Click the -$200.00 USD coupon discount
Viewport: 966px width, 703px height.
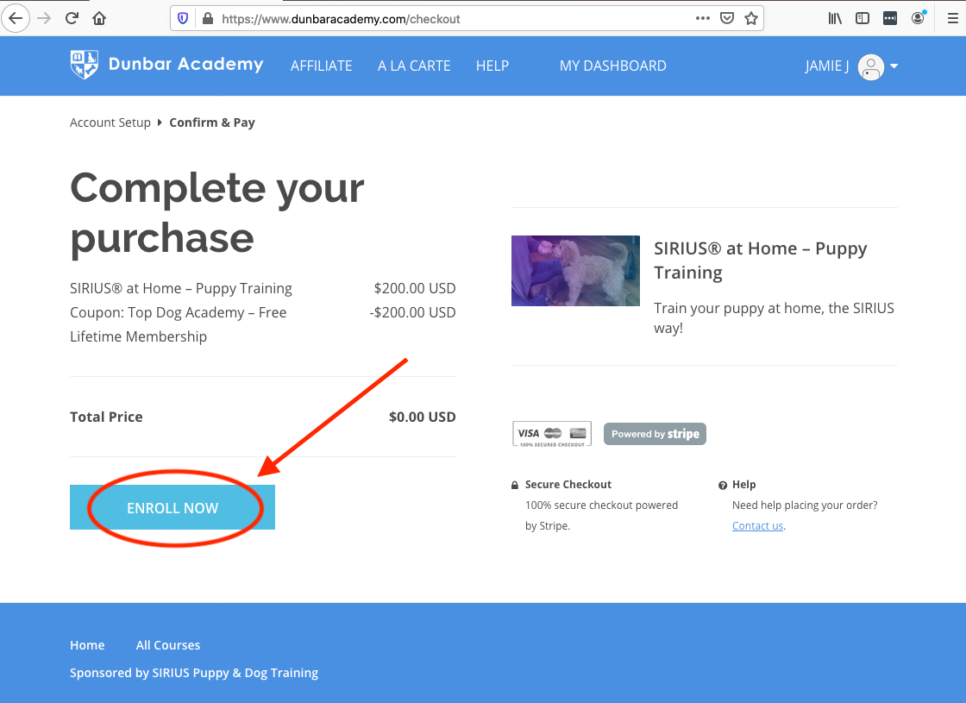tap(413, 312)
